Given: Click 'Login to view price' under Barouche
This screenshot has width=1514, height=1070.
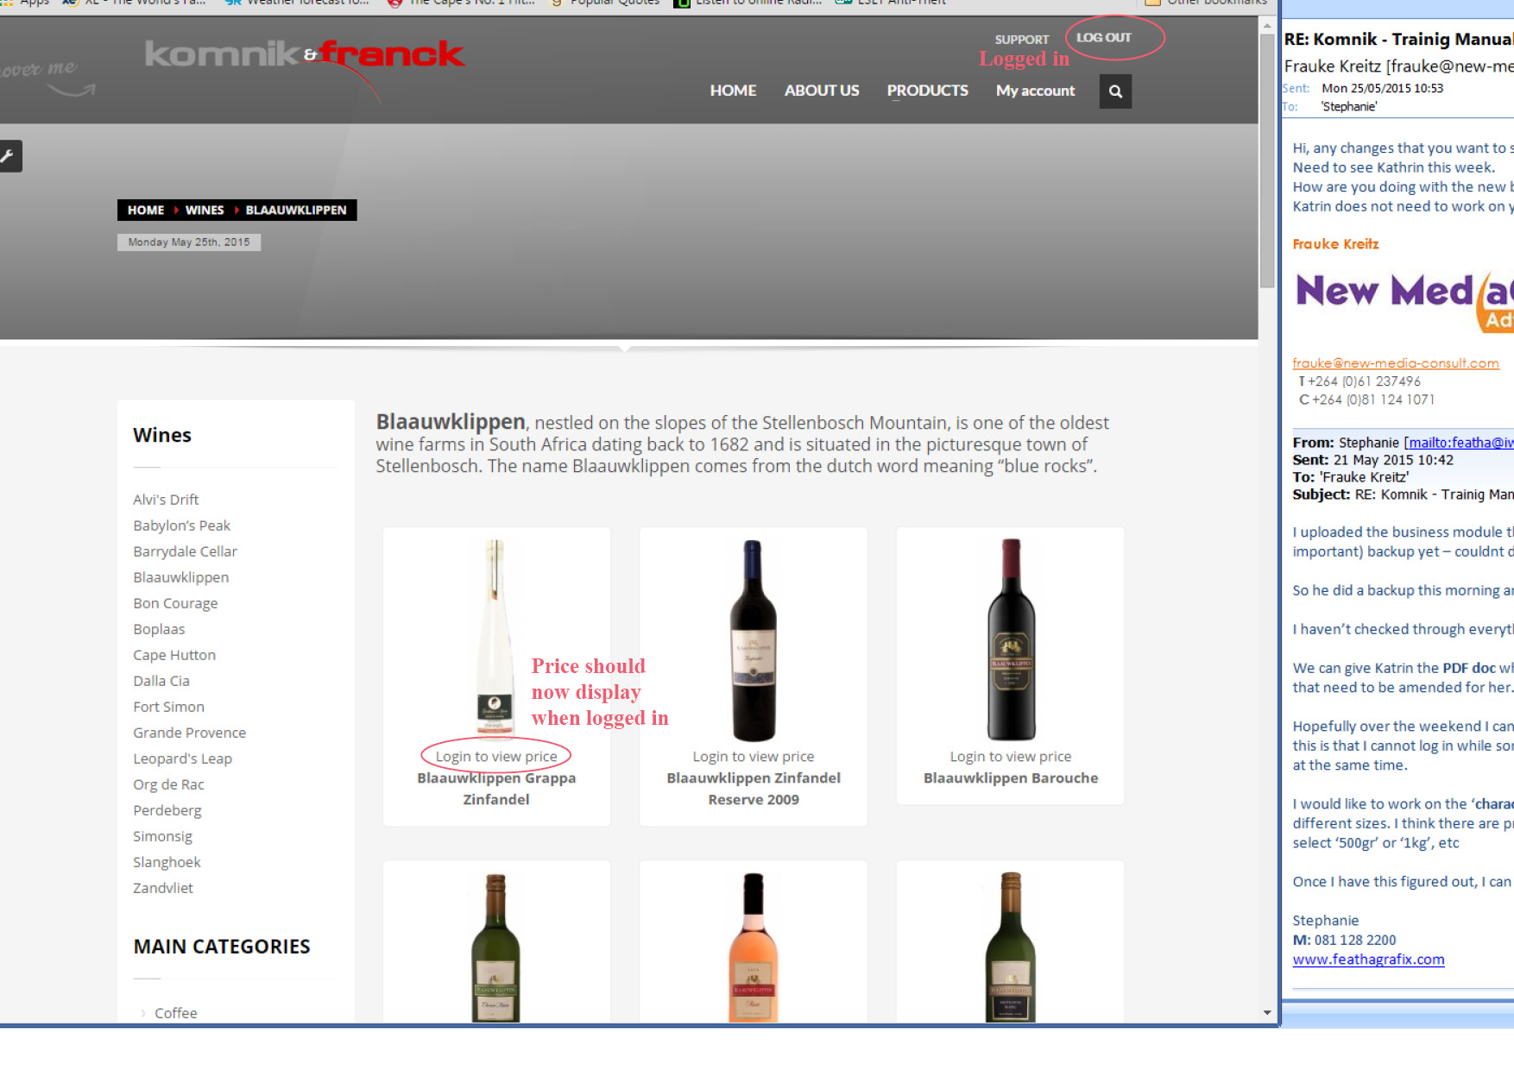Looking at the screenshot, I should coord(1011,757).
